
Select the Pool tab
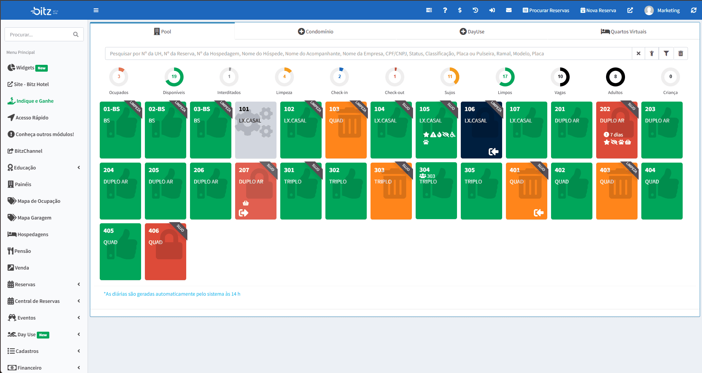click(162, 31)
